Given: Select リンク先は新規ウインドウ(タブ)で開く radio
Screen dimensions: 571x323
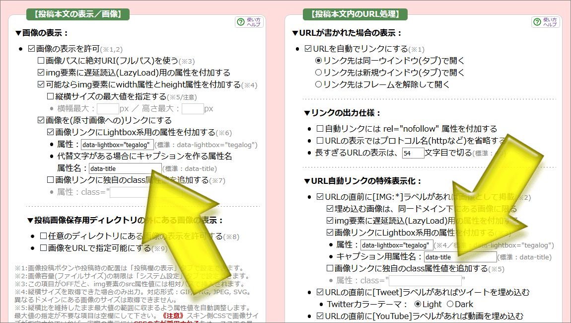Looking at the screenshot, I should (x=319, y=73).
